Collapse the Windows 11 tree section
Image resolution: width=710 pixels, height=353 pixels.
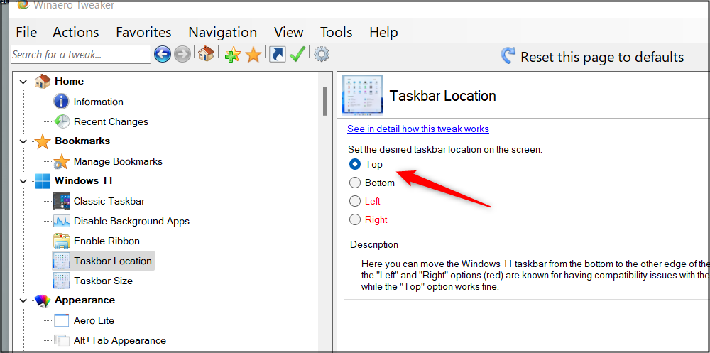click(x=23, y=181)
